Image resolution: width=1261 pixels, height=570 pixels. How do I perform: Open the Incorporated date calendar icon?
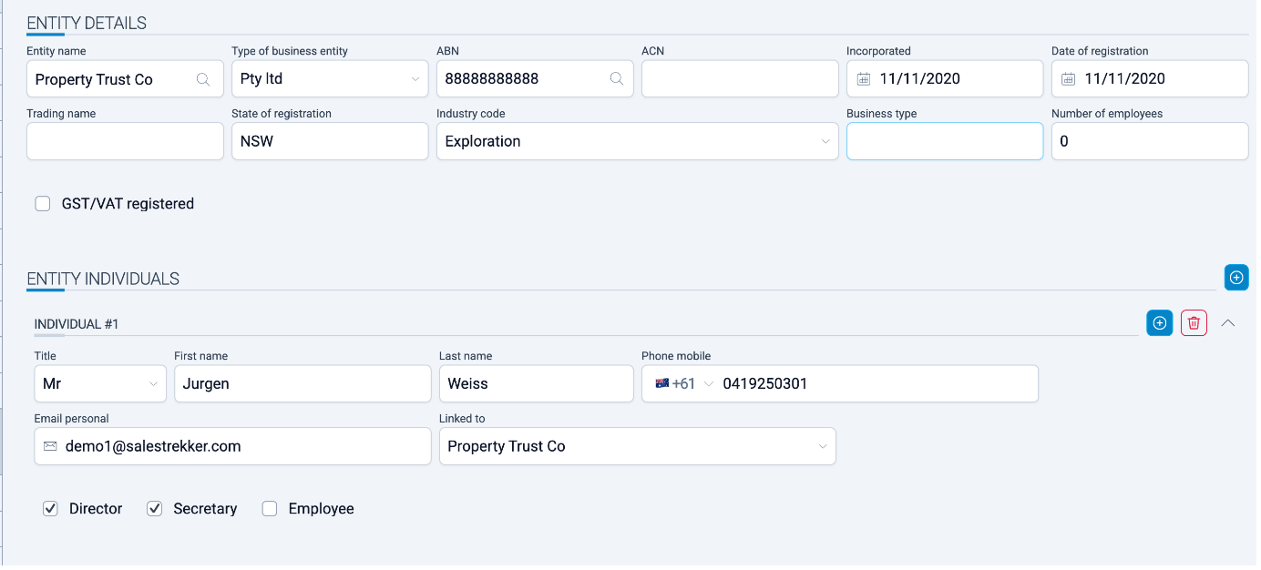[863, 79]
